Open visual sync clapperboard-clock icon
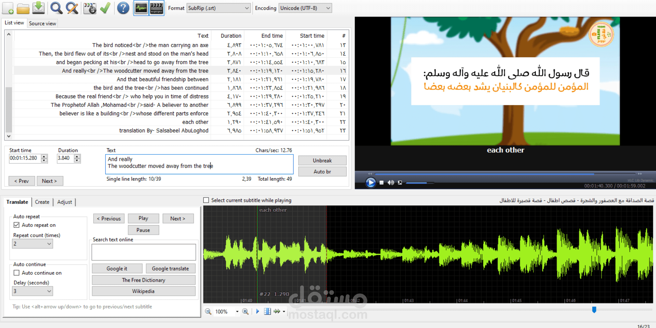The height and width of the screenshot is (328, 656). 90,8
